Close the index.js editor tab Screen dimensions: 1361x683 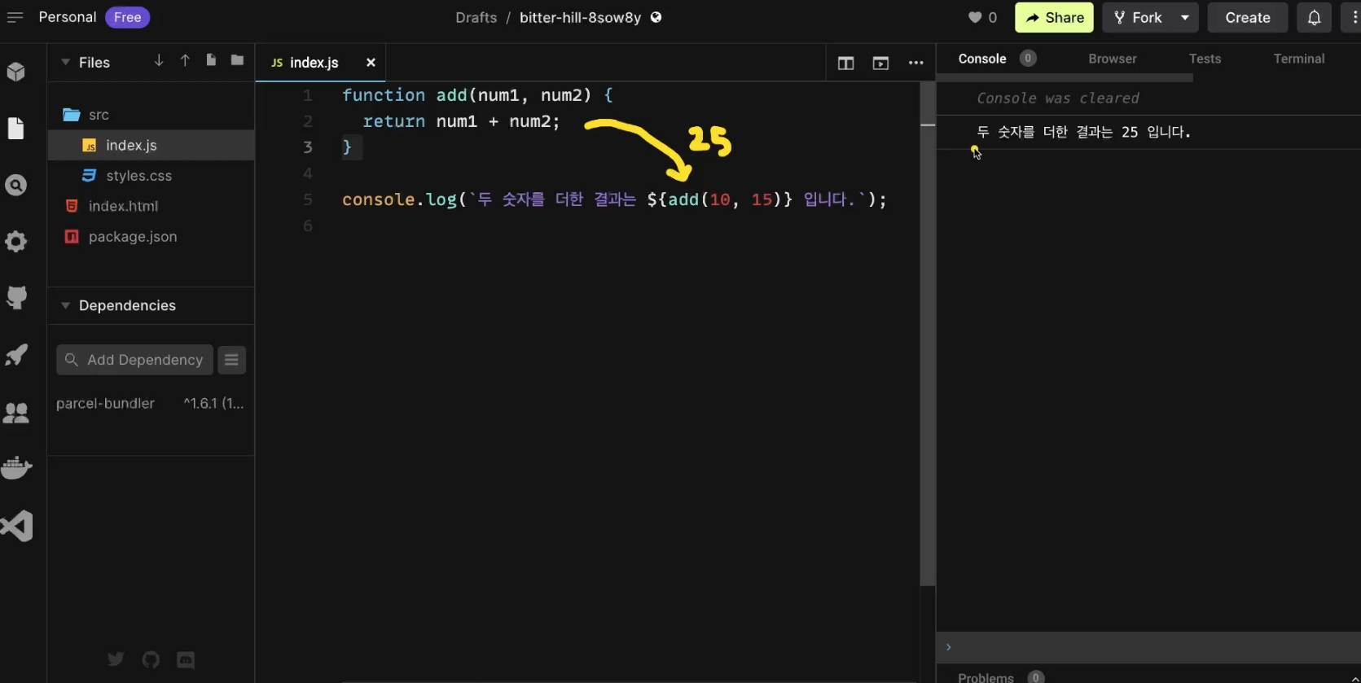[x=371, y=63]
